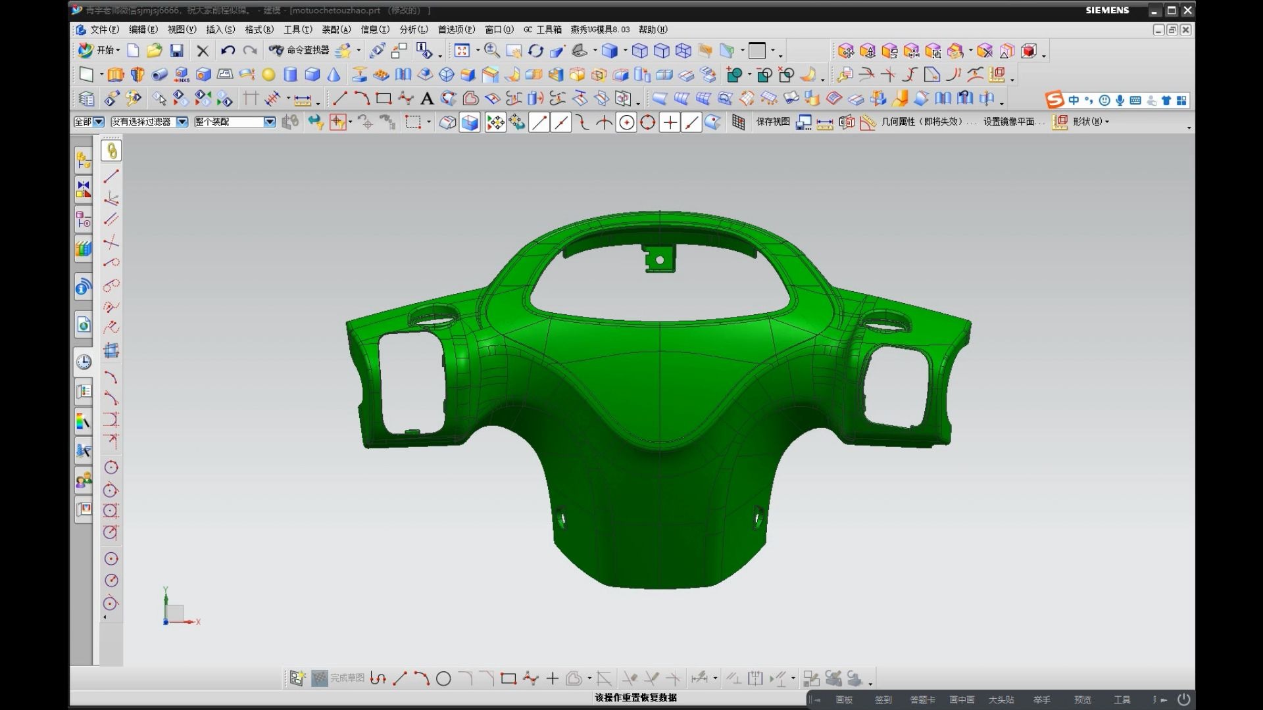
Task: Open the 分析(L) menu
Action: pos(413,30)
